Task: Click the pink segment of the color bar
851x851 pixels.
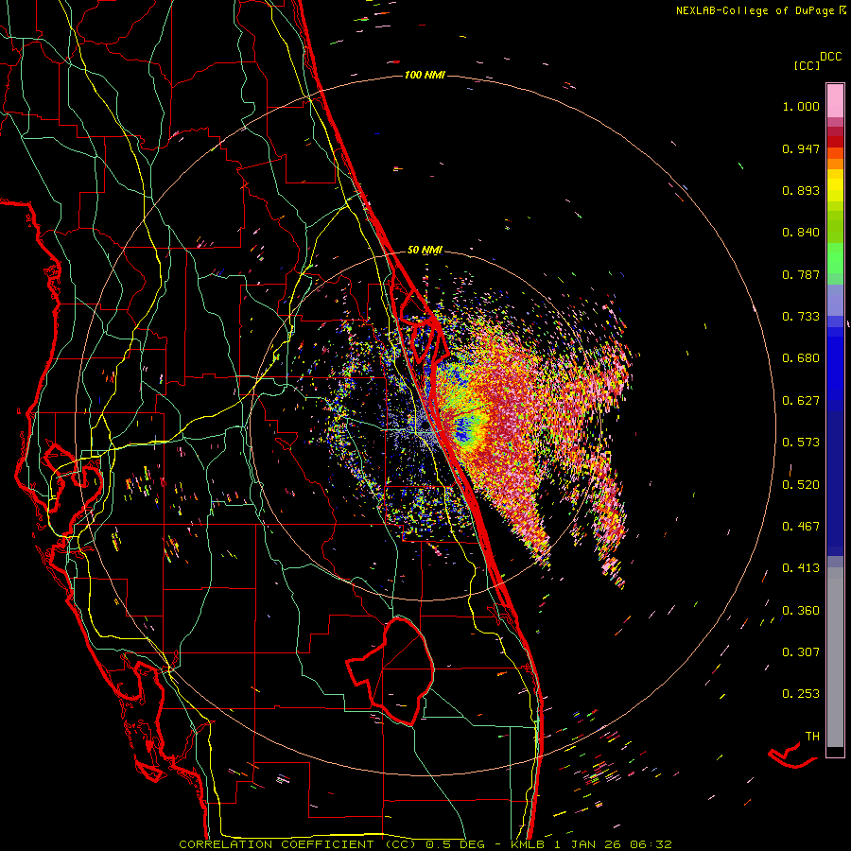Action: [835, 101]
